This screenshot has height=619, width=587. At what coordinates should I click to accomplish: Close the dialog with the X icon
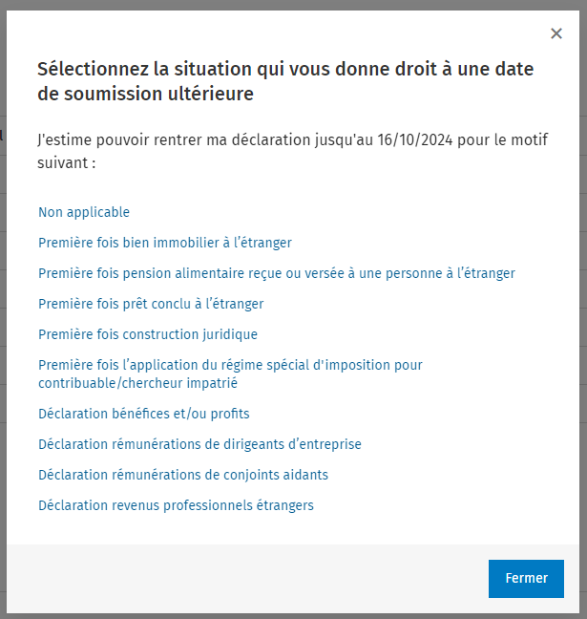[x=556, y=33]
